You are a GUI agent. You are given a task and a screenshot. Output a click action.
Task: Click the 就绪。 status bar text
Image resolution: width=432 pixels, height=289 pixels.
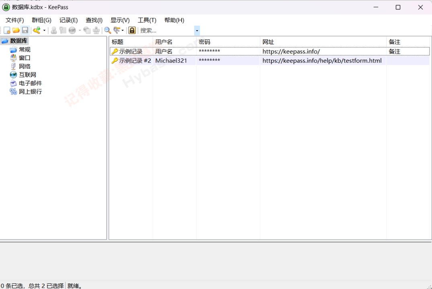click(x=75, y=286)
